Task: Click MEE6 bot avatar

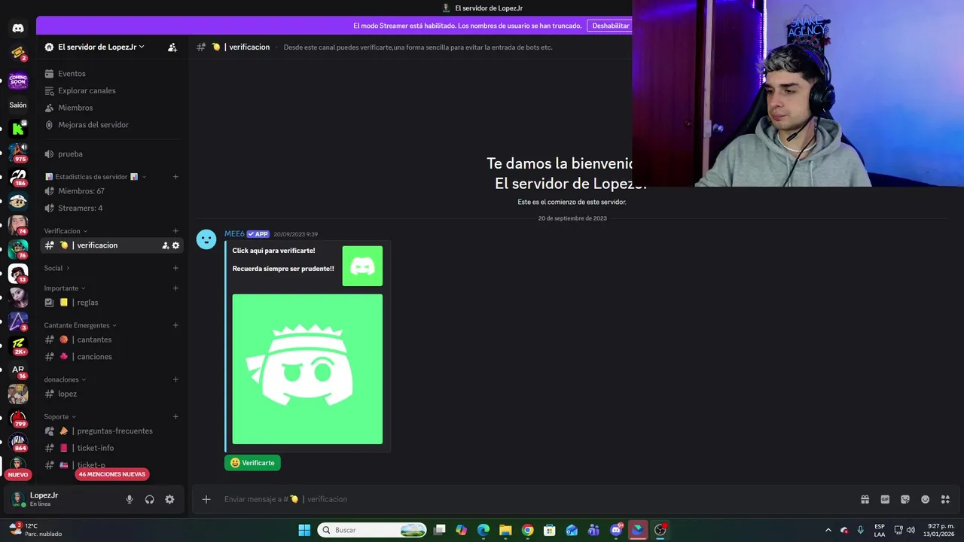Action: pos(206,239)
